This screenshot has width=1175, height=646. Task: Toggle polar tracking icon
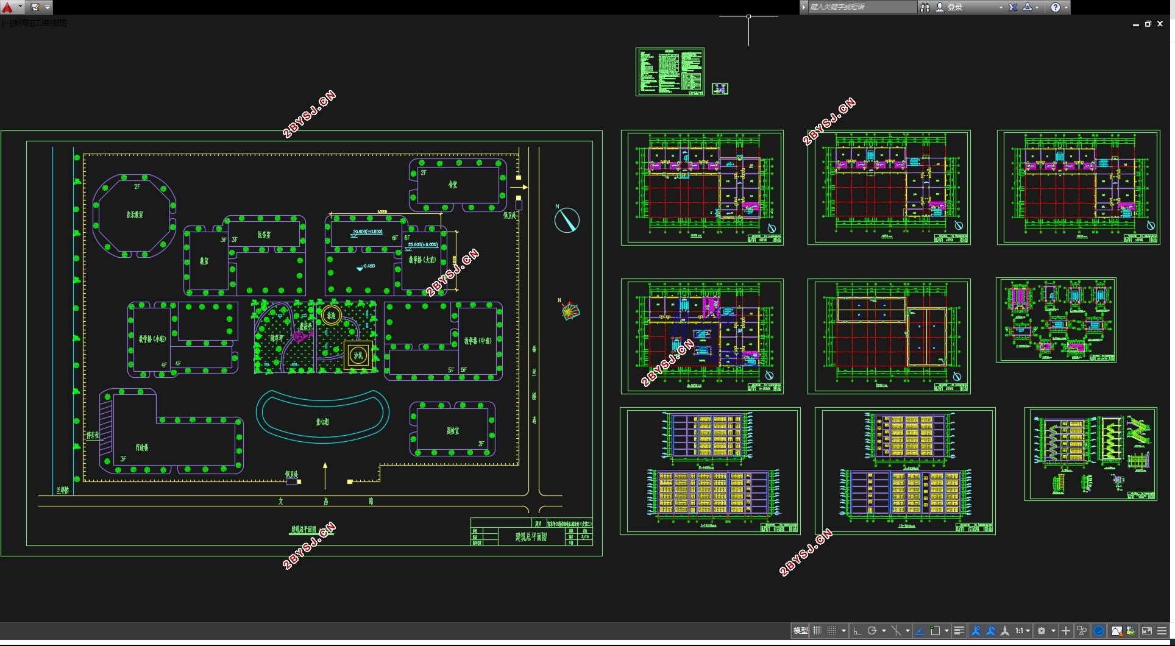(x=871, y=631)
